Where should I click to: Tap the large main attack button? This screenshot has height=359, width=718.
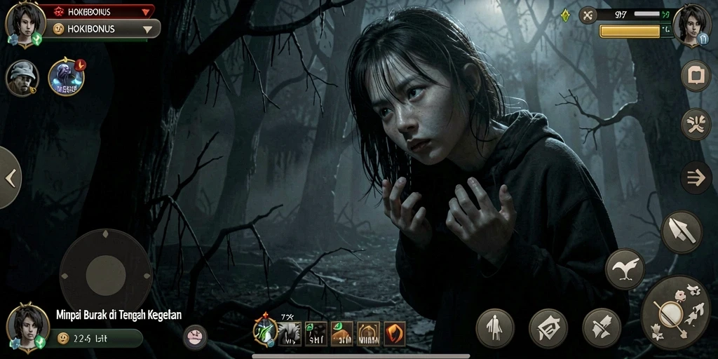[675, 313]
